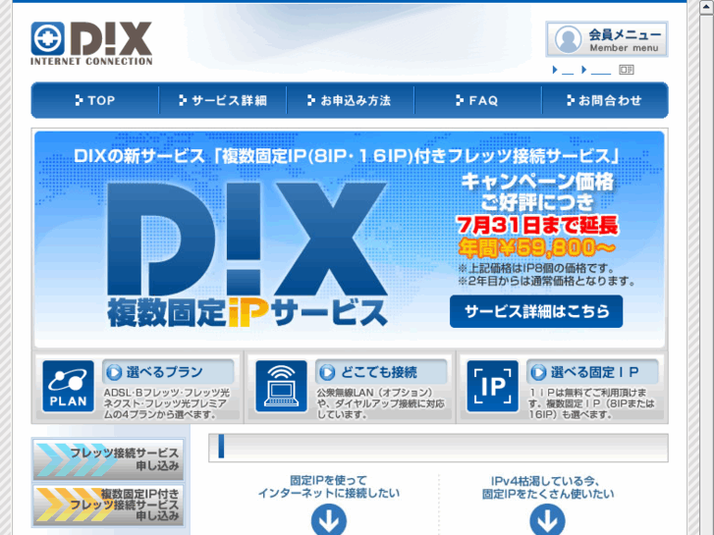Click the play arrow beside 選べるプラン
The image size is (714, 535).
(114, 372)
